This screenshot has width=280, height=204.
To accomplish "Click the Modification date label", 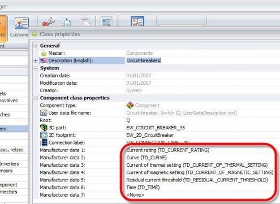I will click(58, 83).
